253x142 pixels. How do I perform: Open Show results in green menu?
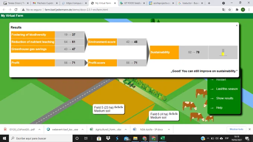[x=225, y=98]
